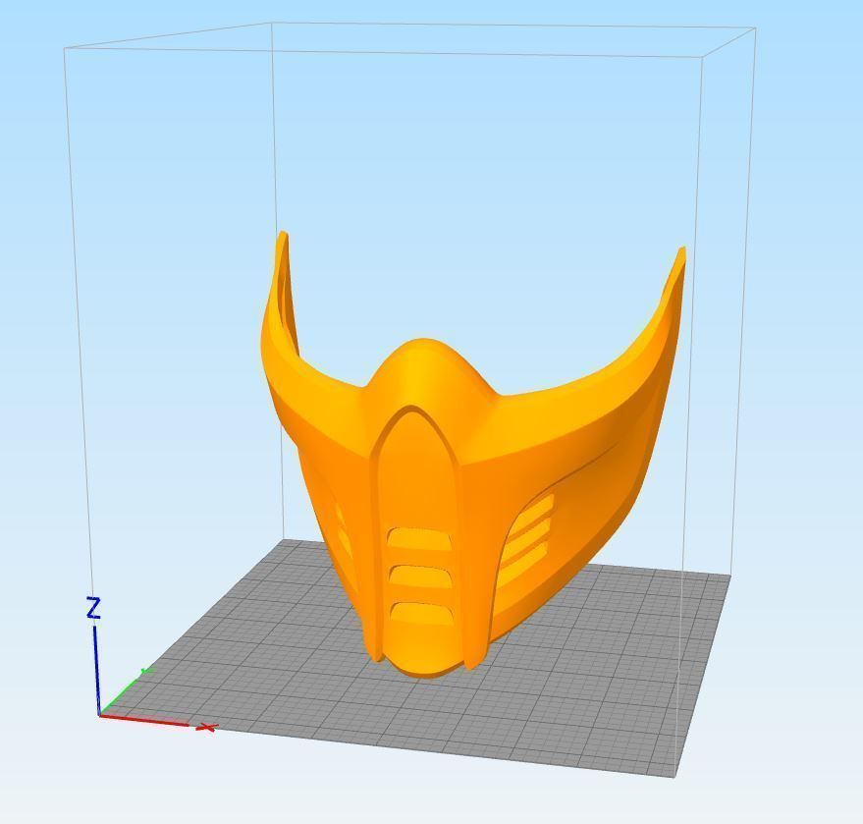Click the Z axis label indicator
Image resolution: width=863 pixels, height=824 pixels.
click(x=93, y=606)
